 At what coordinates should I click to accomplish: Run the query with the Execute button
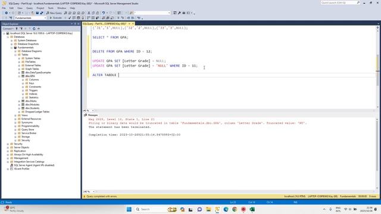55,18
